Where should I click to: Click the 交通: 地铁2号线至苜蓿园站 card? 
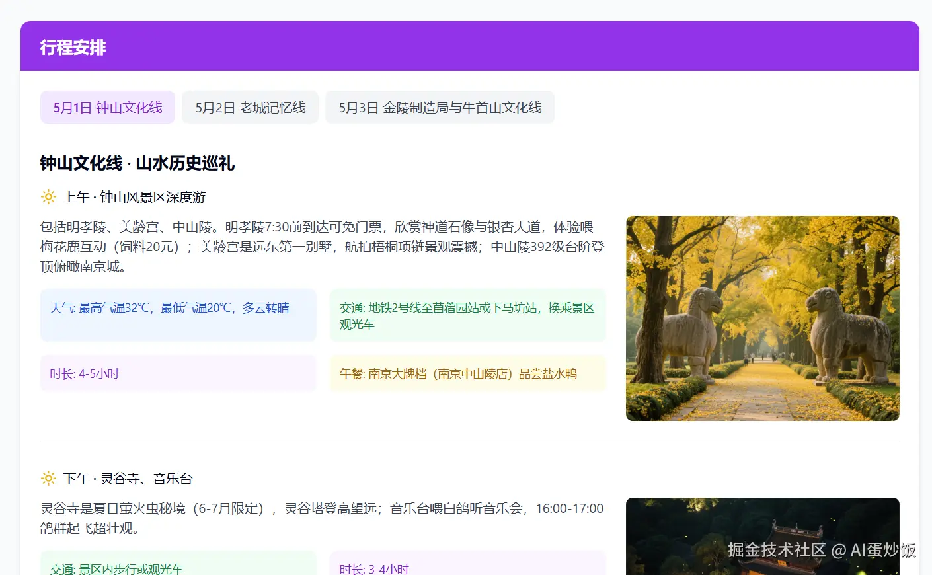[x=468, y=315]
